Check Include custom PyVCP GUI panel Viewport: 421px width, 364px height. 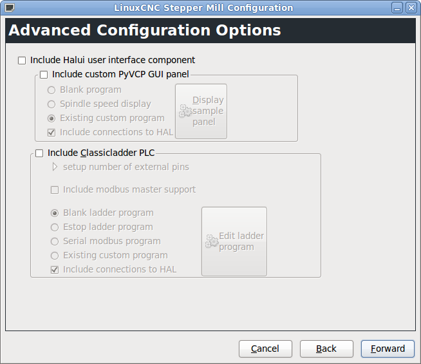coord(44,75)
